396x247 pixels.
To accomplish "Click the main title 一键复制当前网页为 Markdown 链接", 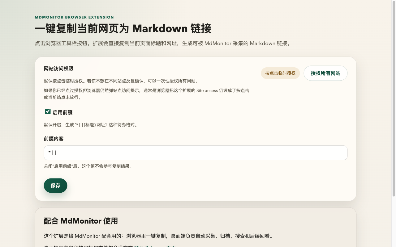I will [123, 29].
